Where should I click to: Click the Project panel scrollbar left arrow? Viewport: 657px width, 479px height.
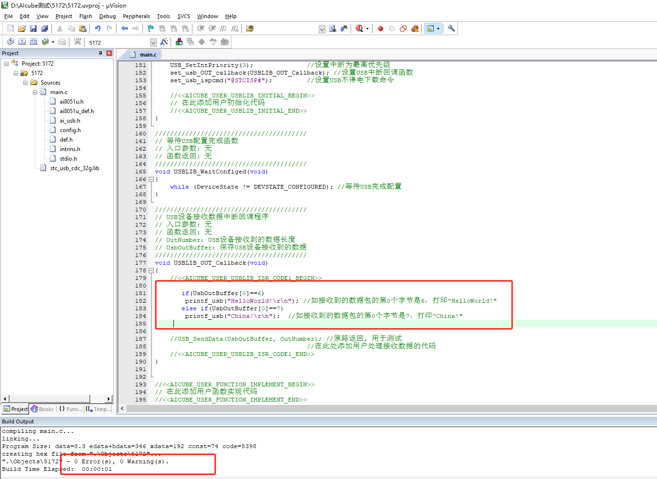(5, 399)
